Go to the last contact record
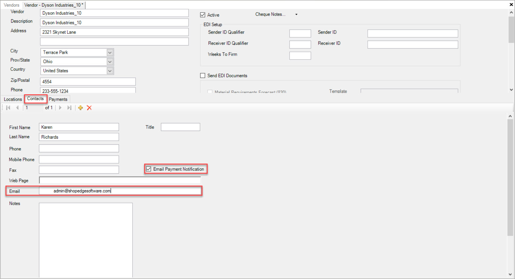 [x=69, y=108]
